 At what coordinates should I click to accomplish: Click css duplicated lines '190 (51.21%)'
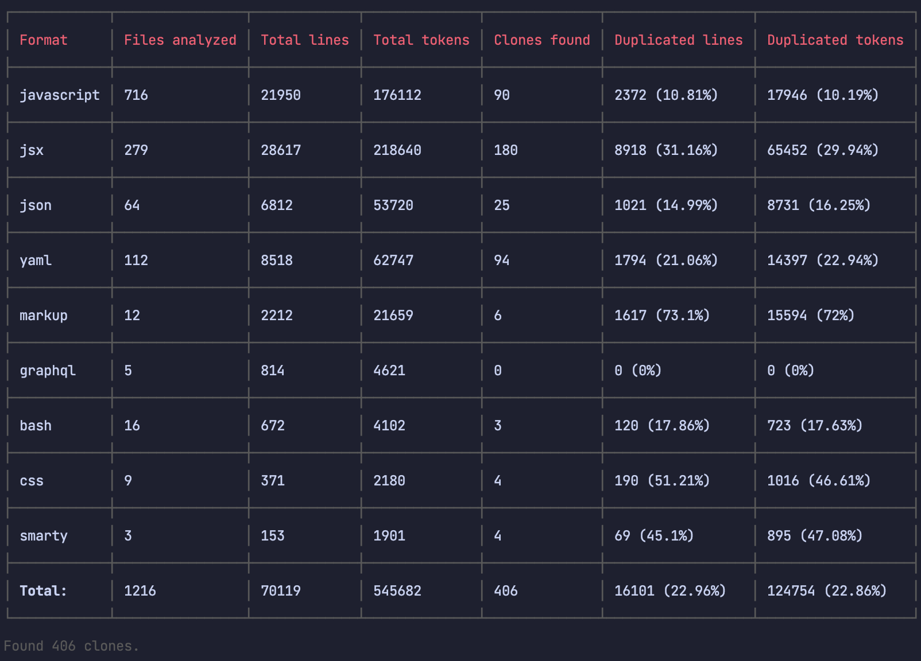663,481
